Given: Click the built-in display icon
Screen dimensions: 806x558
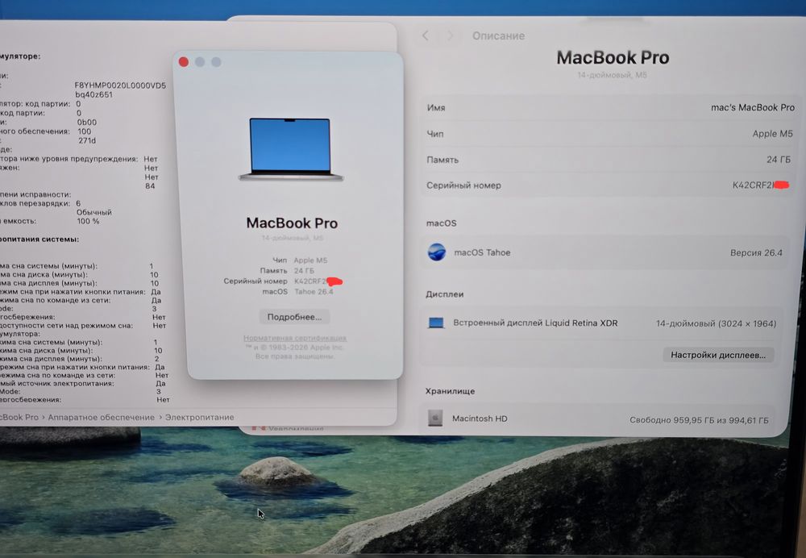Looking at the screenshot, I should (x=436, y=323).
